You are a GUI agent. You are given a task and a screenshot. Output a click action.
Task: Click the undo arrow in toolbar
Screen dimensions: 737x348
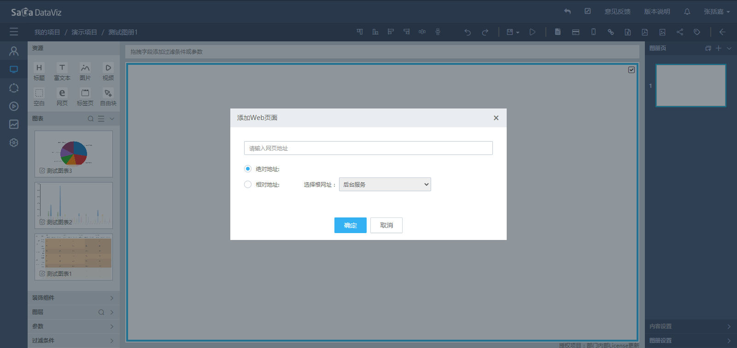468,32
